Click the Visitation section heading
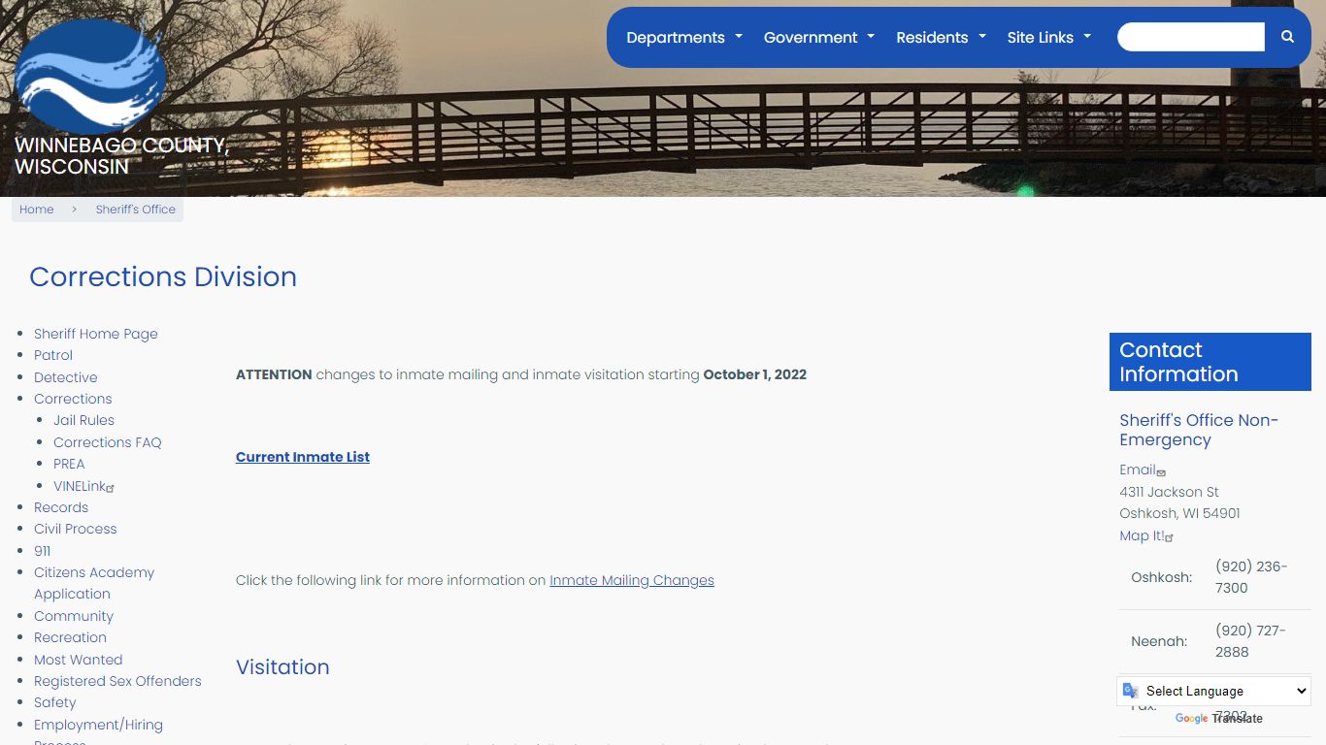 282,667
